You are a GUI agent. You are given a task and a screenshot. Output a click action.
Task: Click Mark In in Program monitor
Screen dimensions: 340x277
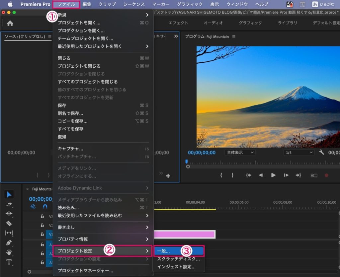pyautogui.click(x=221, y=175)
